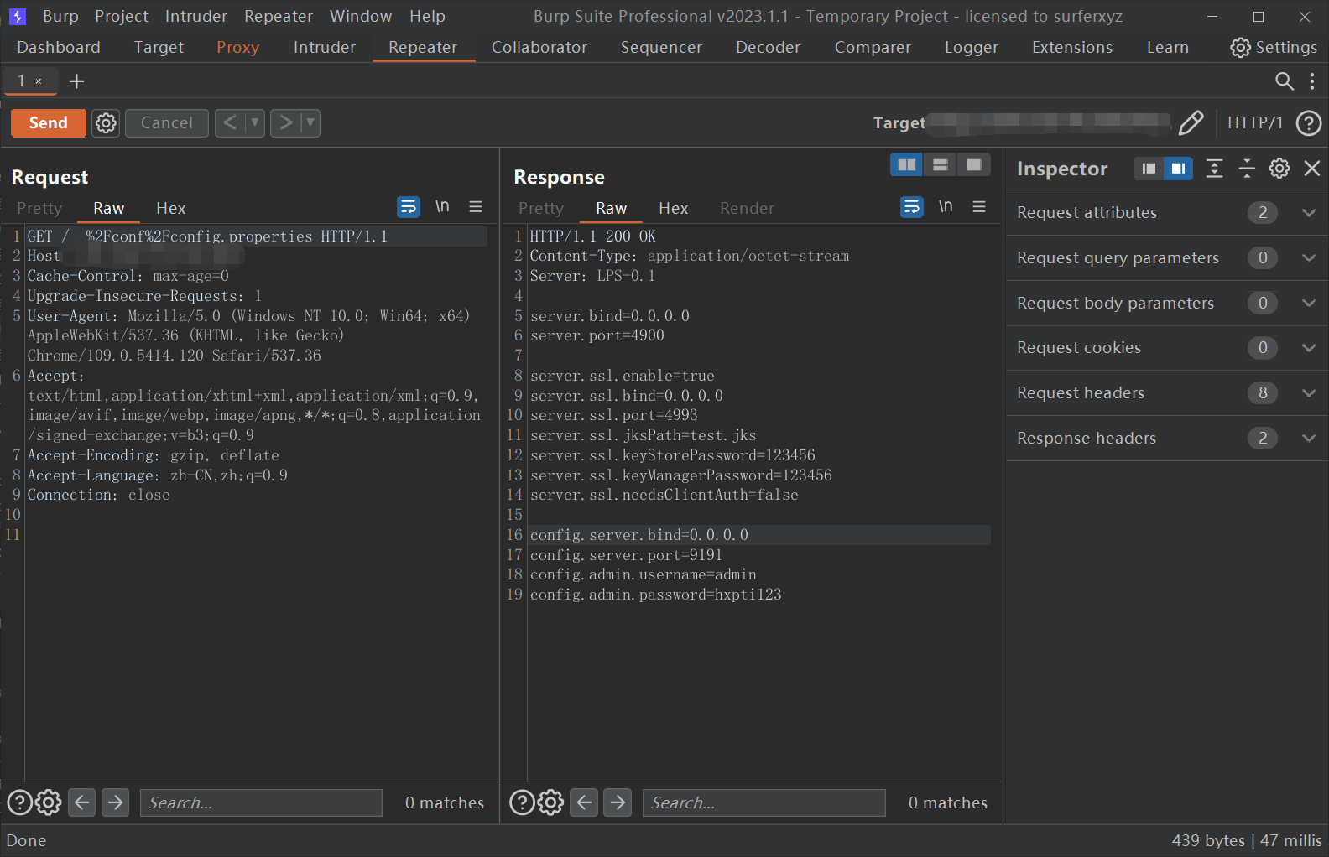The height and width of the screenshot is (857, 1329).
Task: Switch to the Logger tab
Action: pyautogui.click(x=972, y=48)
